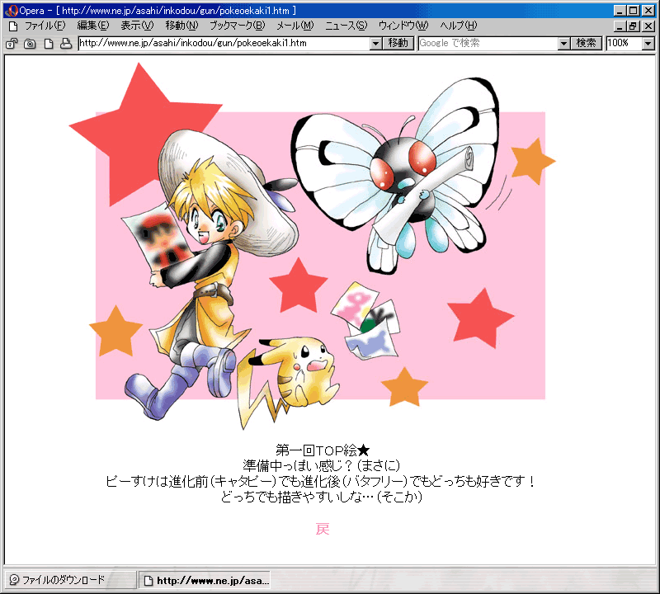The height and width of the screenshot is (594, 660).
Task: Click the 移動 go button
Action: 398,44
